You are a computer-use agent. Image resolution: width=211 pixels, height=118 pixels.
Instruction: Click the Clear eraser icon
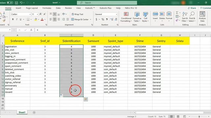coord(177,20)
